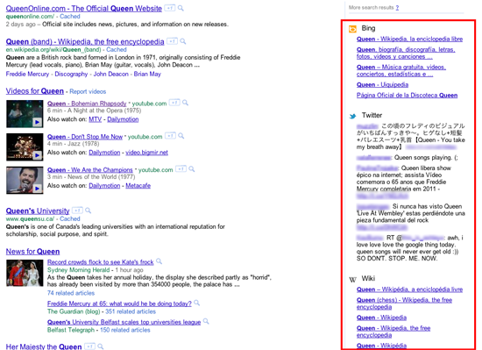Viewport: 482px width, 350px height.
Task: Play the We Are the Champions thumbnail
Action: (x=25, y=180)
